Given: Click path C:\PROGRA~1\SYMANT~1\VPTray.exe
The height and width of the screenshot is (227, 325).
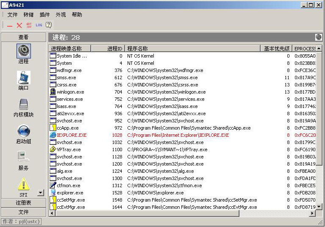Looking at the screenshot, I should click(167, 149).
